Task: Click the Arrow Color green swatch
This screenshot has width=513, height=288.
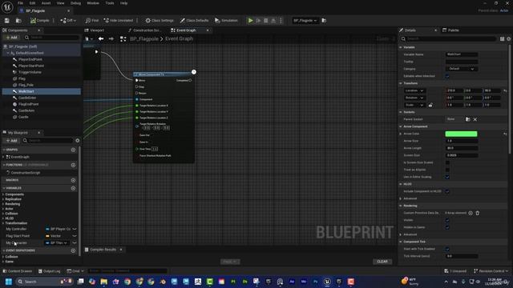Action: pos(461,134)
